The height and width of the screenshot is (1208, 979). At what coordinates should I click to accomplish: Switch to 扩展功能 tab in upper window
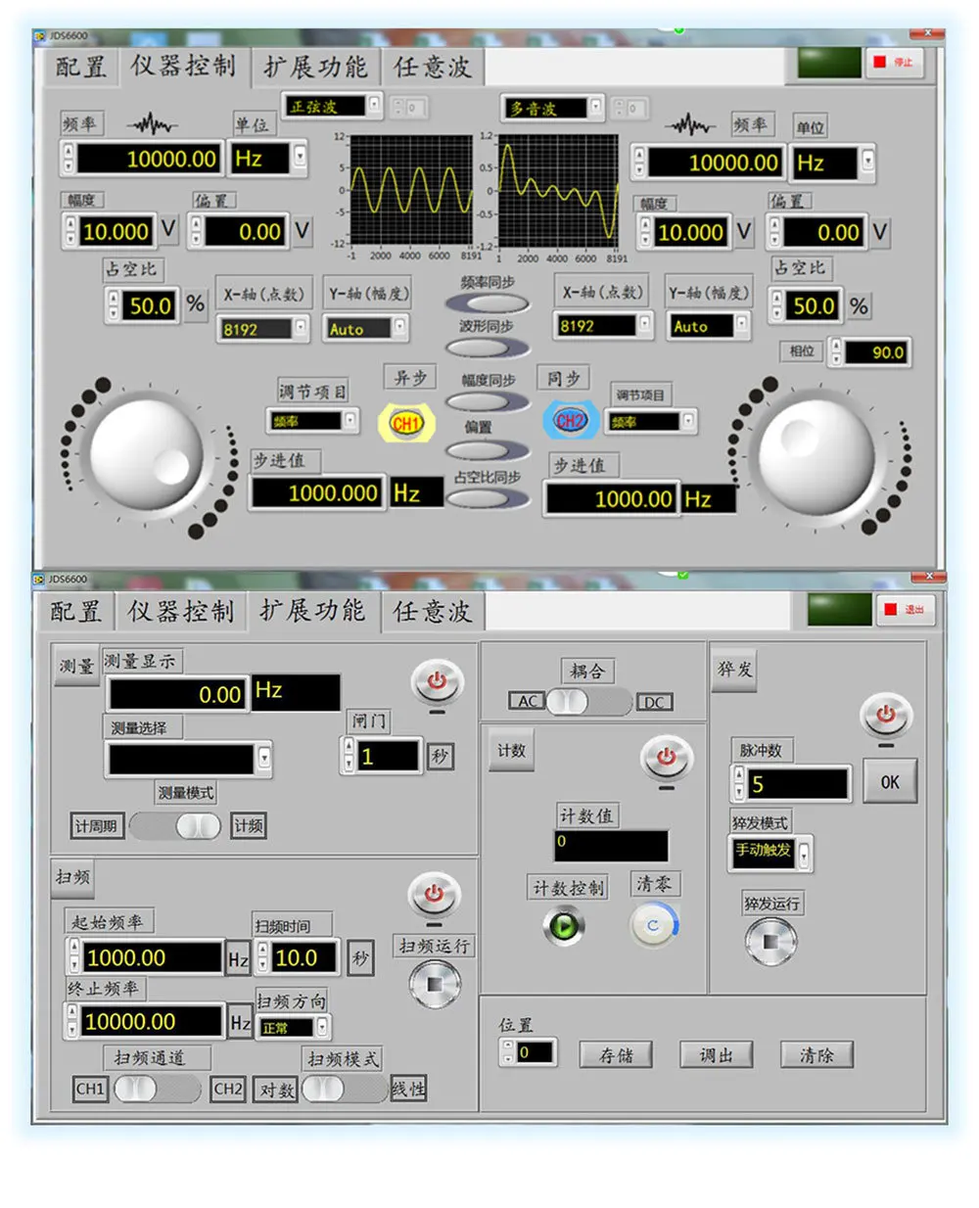(x=315, y=67)
